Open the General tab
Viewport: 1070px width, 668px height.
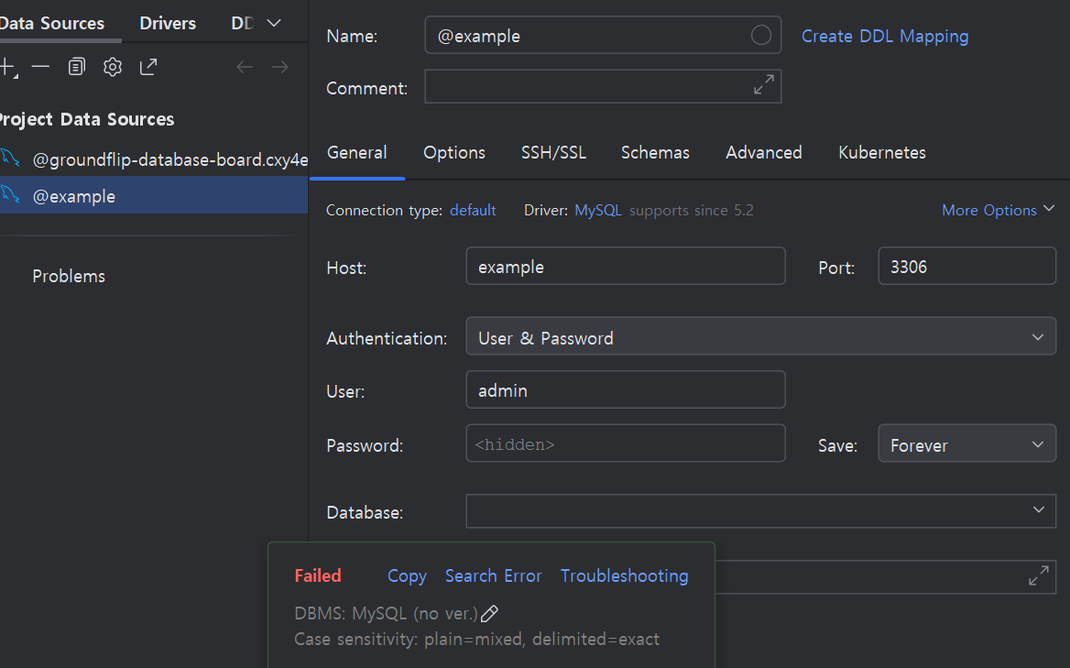(x=357, y=152)
